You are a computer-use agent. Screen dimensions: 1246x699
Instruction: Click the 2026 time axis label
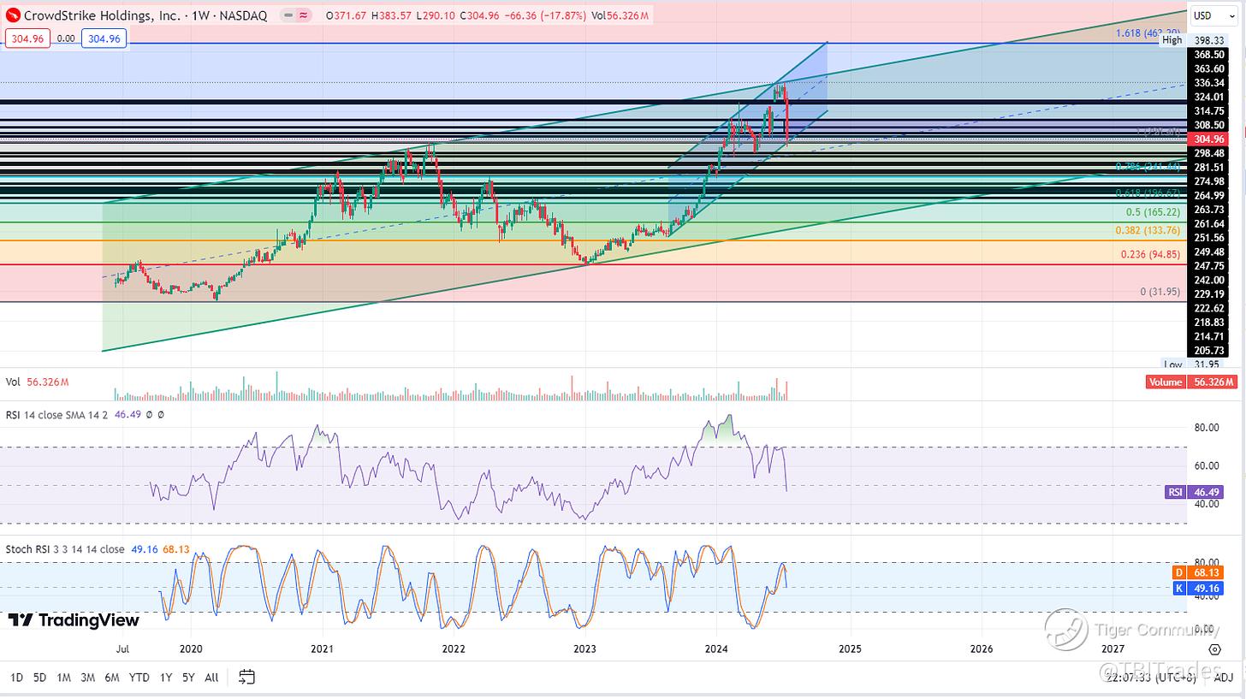(x=981, y=649)
